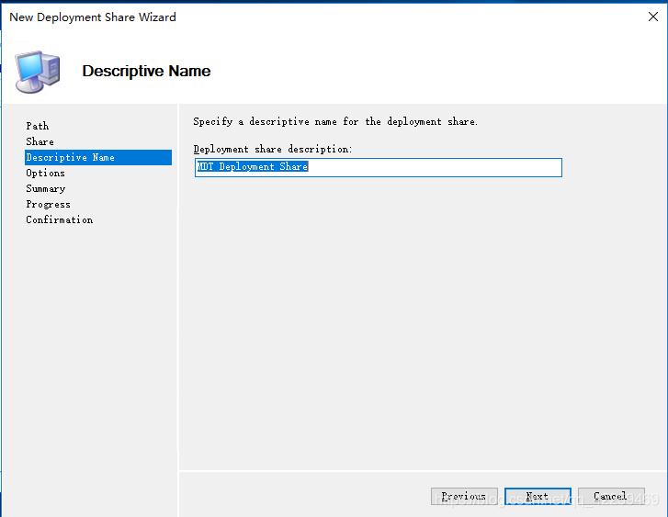Select the Progress step in sidebar

point(48,204)
